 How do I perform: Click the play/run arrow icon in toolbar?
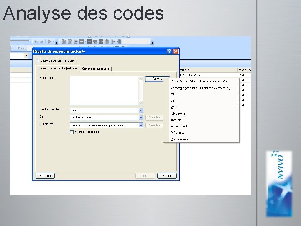[x=49, y=41]
